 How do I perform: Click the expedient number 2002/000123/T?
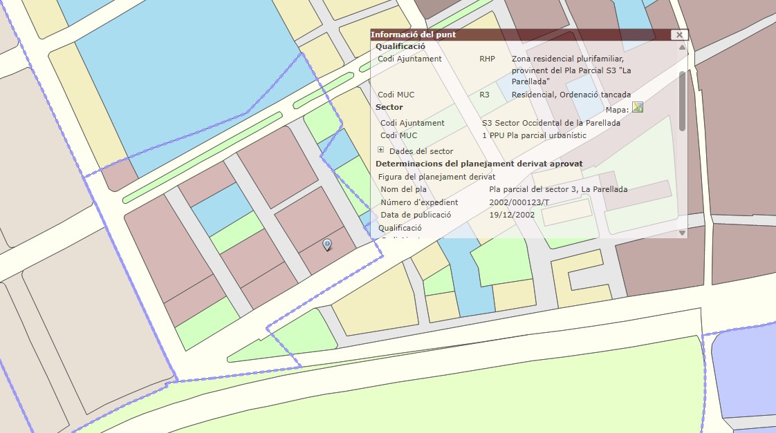coord(519,202)
